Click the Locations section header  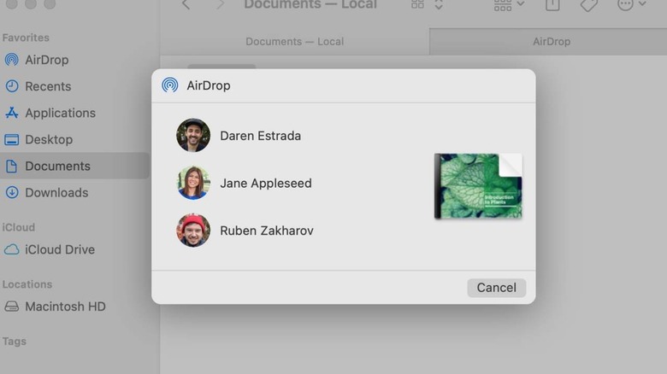tap(27, 284)
